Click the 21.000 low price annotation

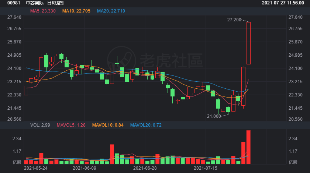214,116
